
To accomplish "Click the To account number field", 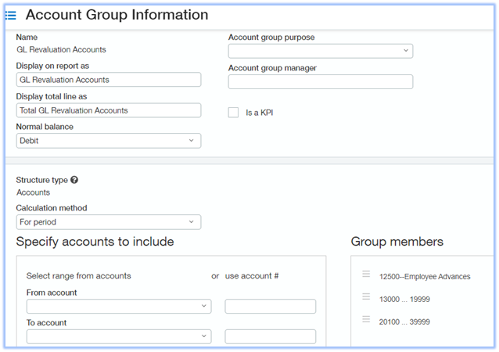I will tap(270, 336).
